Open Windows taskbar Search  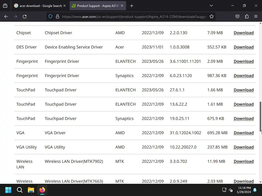tap(19, 190)
